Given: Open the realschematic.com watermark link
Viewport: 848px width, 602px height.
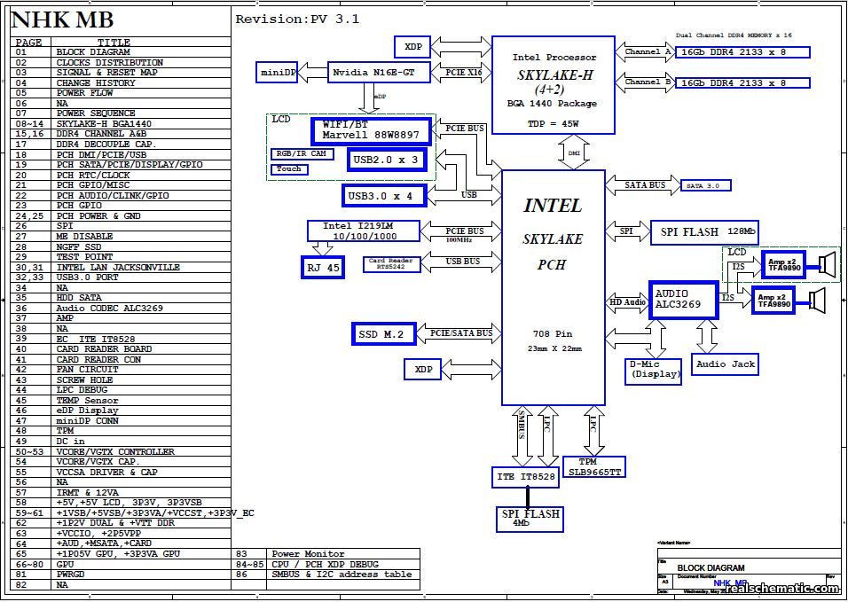Looking at the screenshot, I should click(x=781, y=589).
